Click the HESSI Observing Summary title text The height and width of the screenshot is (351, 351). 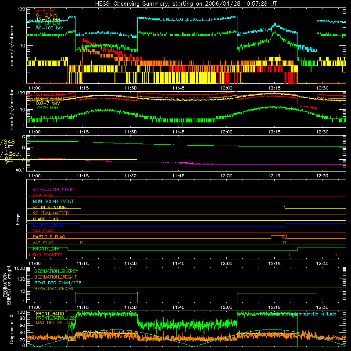pyautogui.click(x=186, y=4)
